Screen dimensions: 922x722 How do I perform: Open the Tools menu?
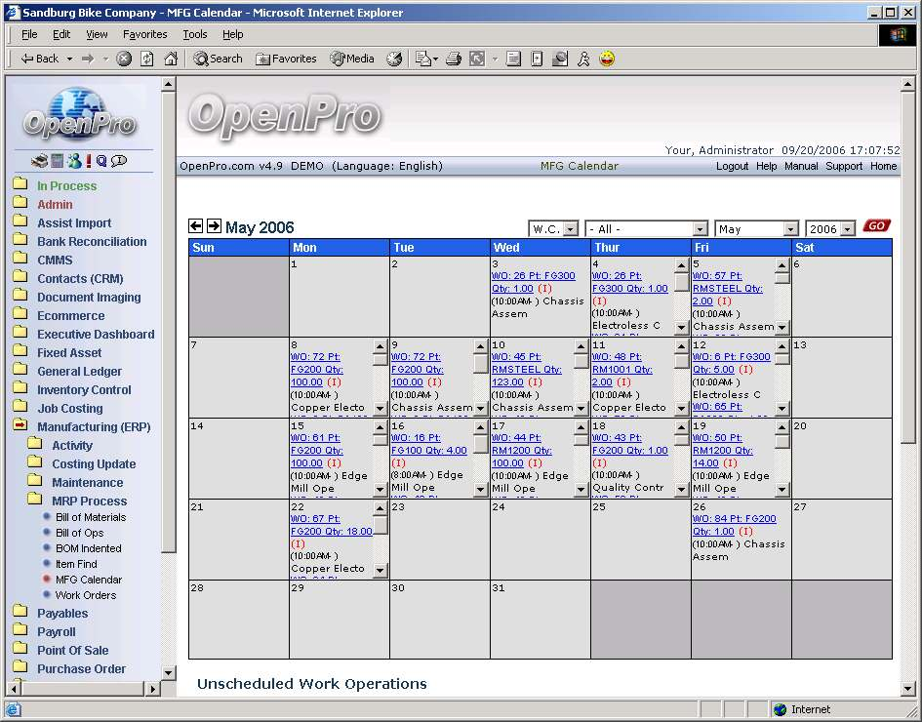coord(195,34)
